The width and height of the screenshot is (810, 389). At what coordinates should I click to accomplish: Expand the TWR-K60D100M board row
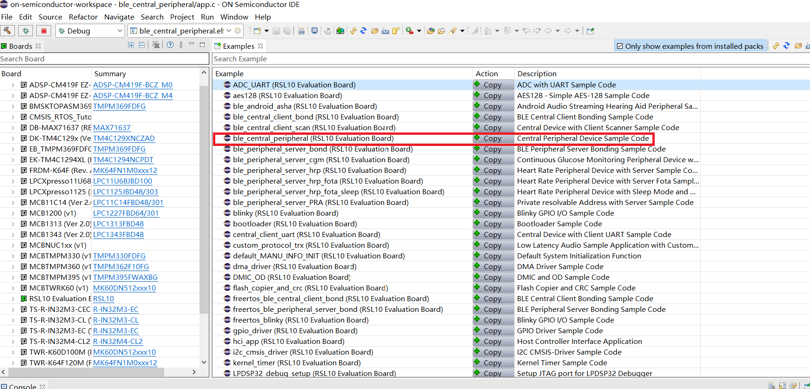point(13,352)
